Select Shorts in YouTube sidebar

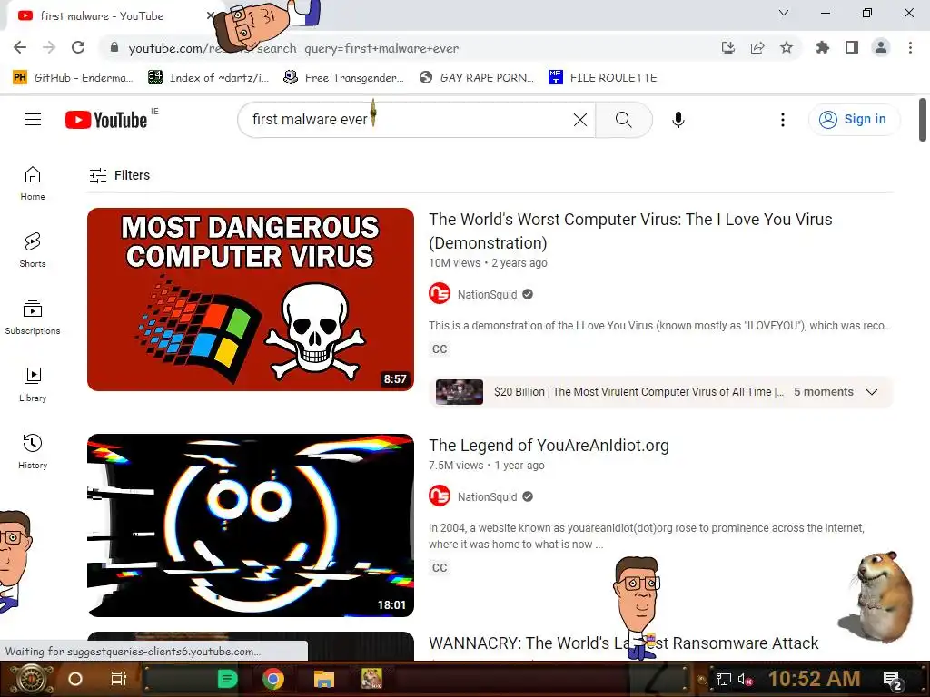pyautogui.click(x=33, y=250)
